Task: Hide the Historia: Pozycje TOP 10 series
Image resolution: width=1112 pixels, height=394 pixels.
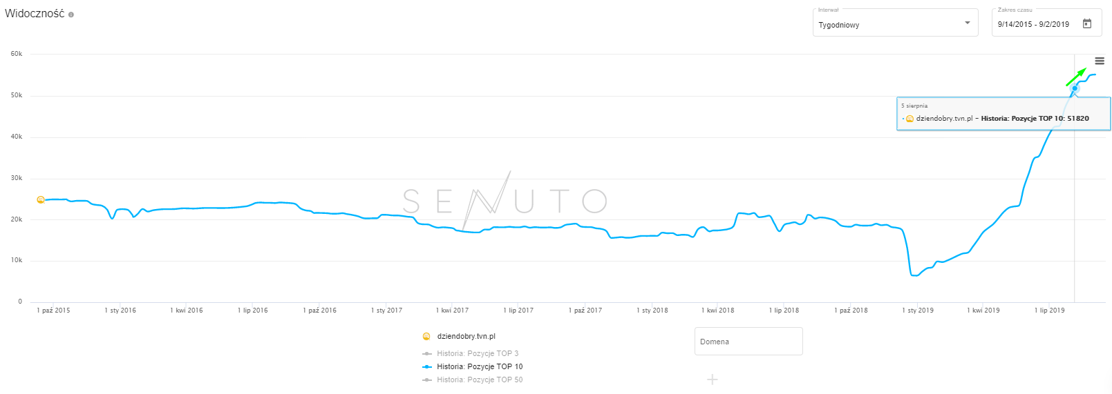Action: 479,366
